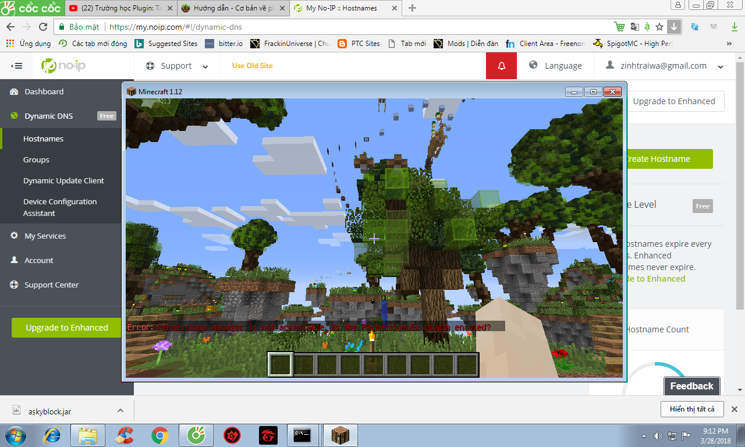Image resolution: width=745 pixels, height=447 pixels.
Task: Select the first hotbar slot in Minecraft
Action: (281, 365)
